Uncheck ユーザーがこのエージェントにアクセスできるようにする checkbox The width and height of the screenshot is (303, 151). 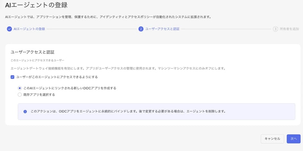coord(12,77)
